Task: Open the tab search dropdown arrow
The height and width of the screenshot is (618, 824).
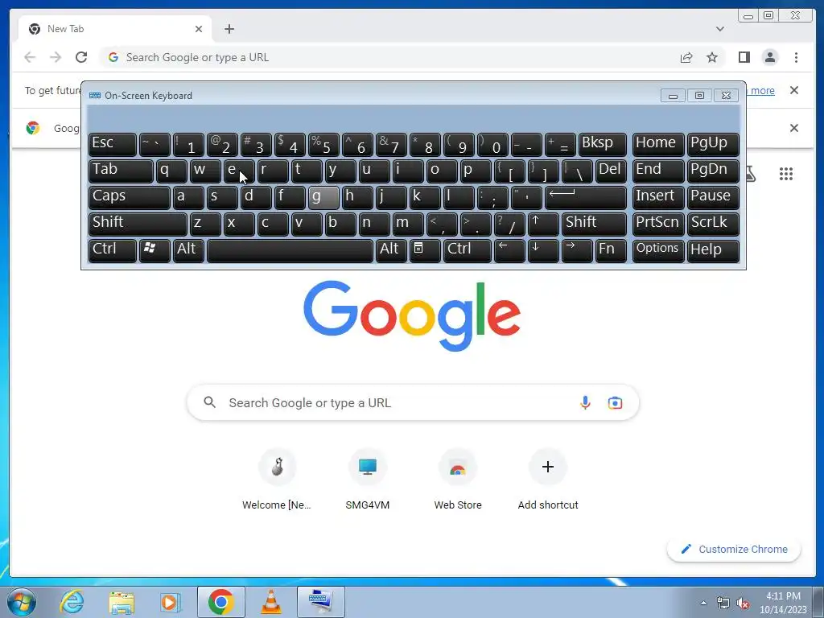Action: coord(720,29)
